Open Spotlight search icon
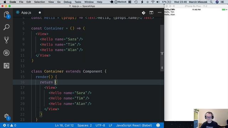 click(x=211, y=2)
